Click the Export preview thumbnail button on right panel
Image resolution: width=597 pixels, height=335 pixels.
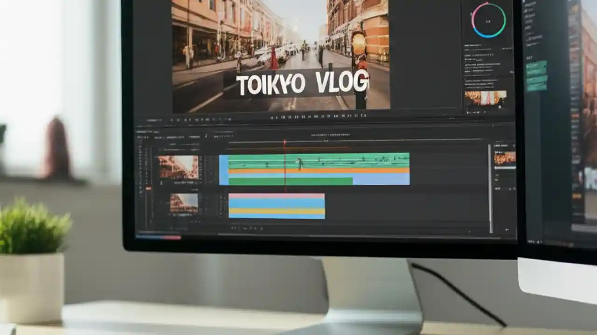click(487, 98)
